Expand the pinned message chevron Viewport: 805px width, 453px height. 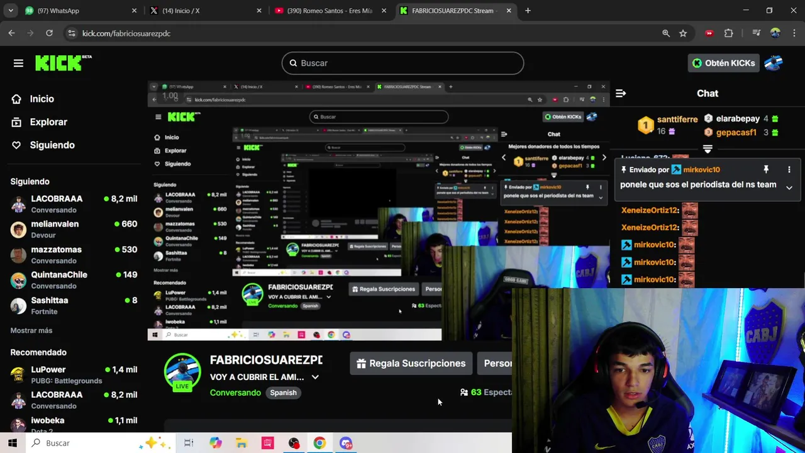(x=789, y=187)
